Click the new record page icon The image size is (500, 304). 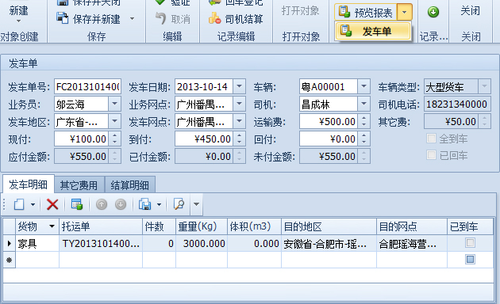pyautogui.click(x=19, y=204)
